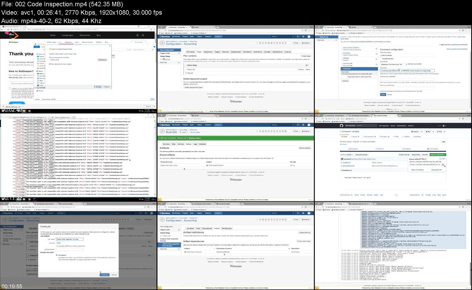Open CodeInspectionResult artifact link on Build #28
Screen dimensions: 472x290
216,165
